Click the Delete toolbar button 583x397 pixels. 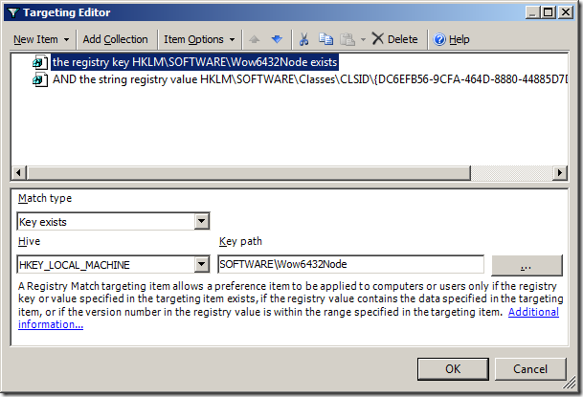394,39
